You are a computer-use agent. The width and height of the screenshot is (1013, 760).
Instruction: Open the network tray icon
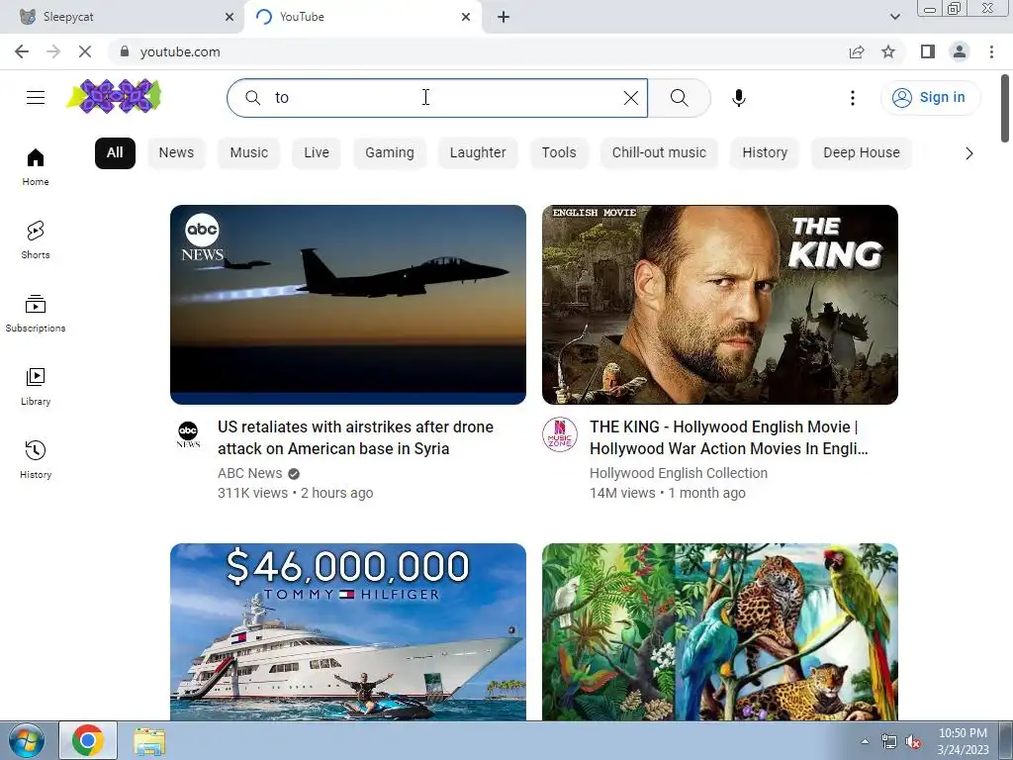pos(889,742)
